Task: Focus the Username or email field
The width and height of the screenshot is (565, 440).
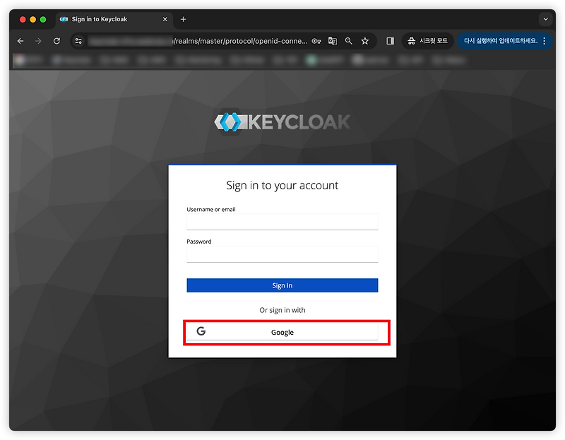Action: point(282,222)
